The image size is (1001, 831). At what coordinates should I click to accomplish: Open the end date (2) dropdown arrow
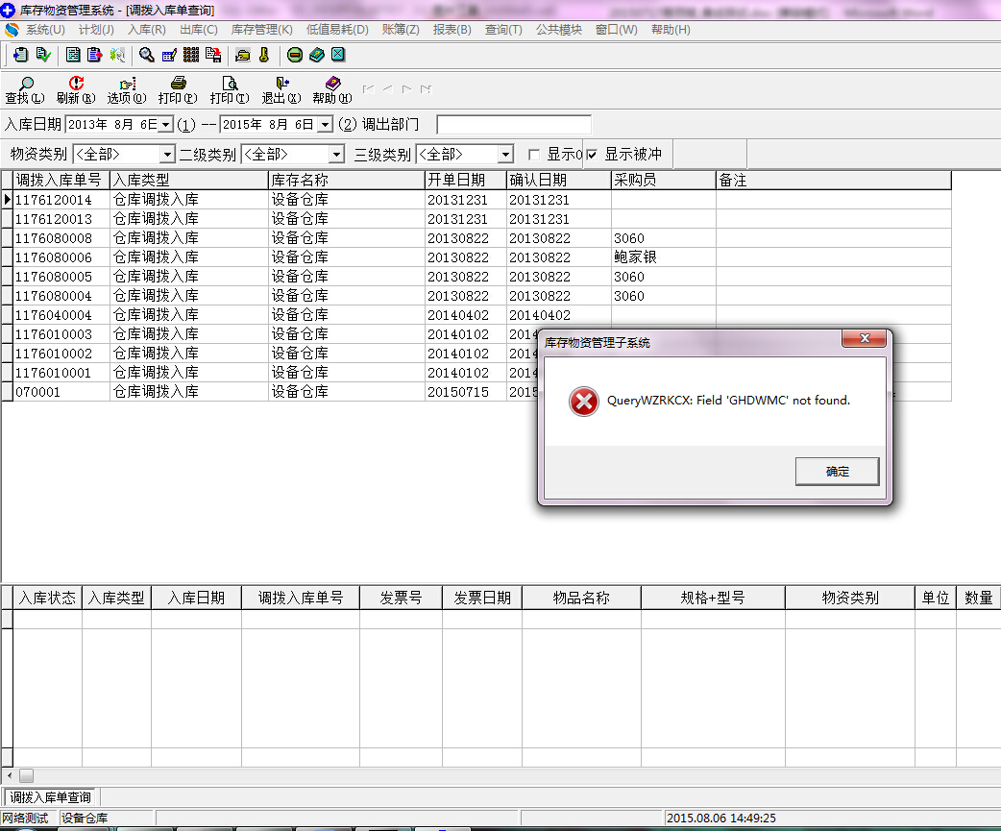[x=325, y=125]
